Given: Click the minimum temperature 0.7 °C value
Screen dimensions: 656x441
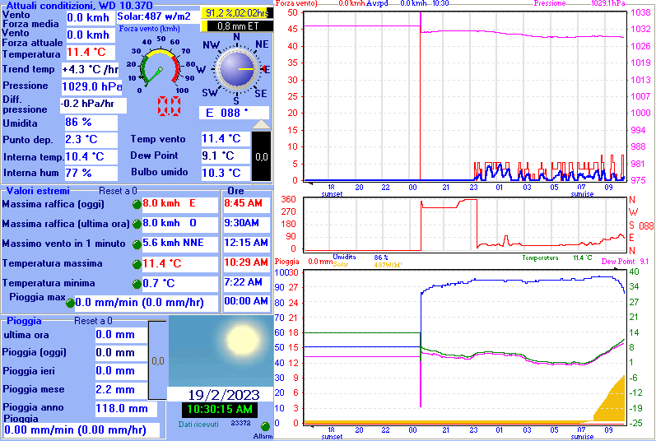Looking at the screenshot, I should coord(180,283).
